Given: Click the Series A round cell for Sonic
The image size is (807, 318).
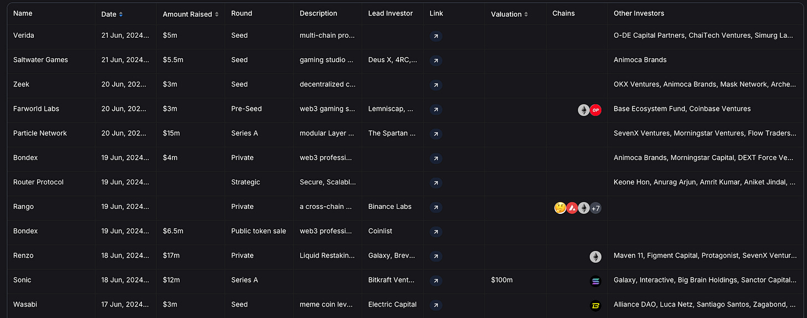Looking at the screenshot, I should (244, 280).
